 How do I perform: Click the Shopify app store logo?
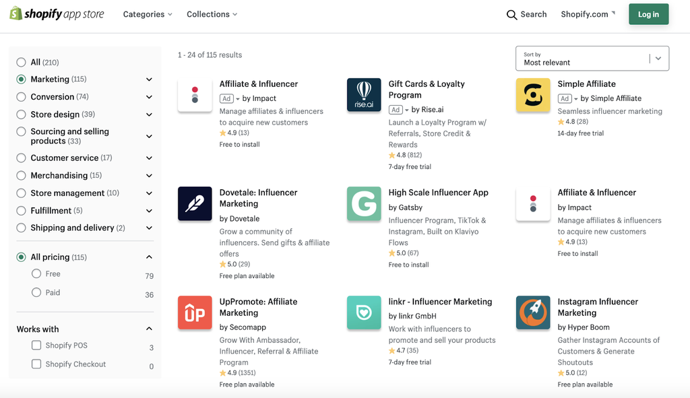[57, 13]
